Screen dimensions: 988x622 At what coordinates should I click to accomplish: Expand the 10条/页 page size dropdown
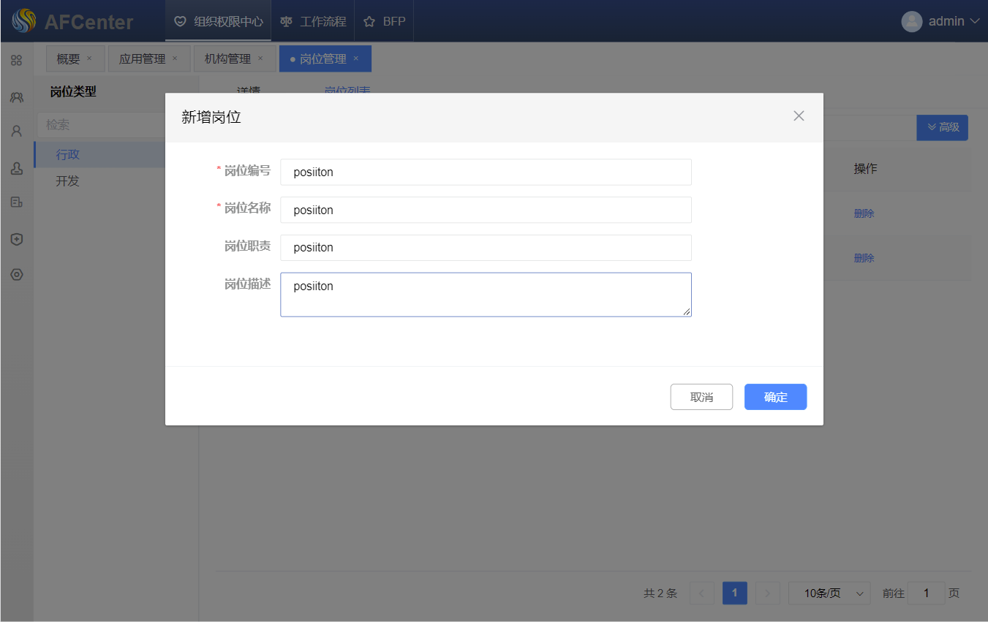pos(829,593)
